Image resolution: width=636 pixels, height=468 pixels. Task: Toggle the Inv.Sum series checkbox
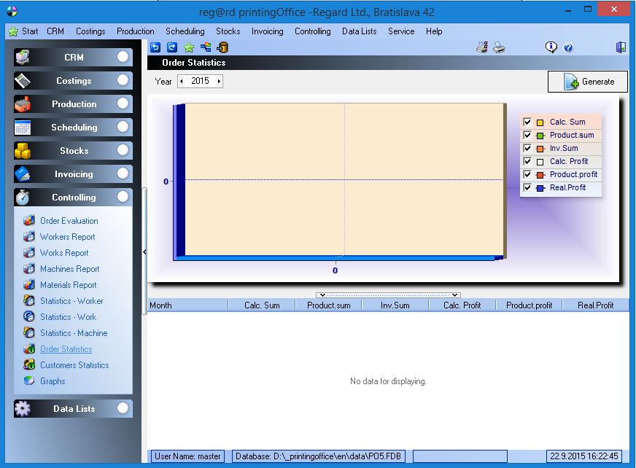(x=527, y=149)
